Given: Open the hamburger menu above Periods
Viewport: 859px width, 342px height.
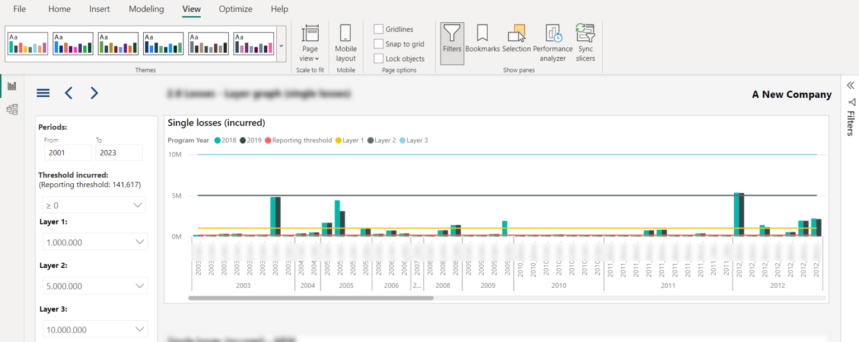Looking at the screenshot, I should click(x=43, y=93).
